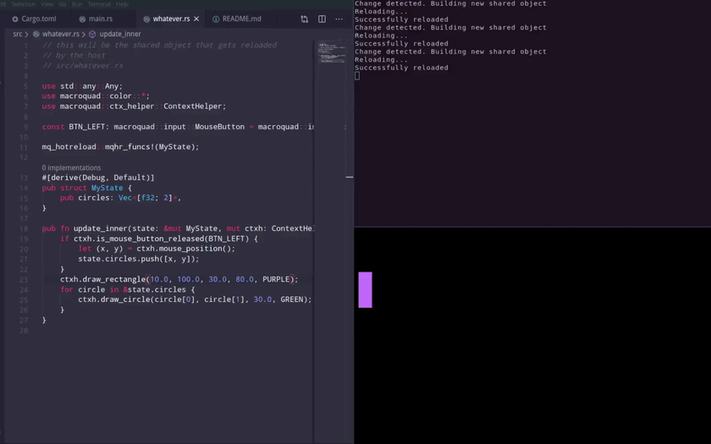Open the update_inner breadcrumb symbol
Image resolution: width=711 pixels, height=444 pixels.
coord(120,34)
